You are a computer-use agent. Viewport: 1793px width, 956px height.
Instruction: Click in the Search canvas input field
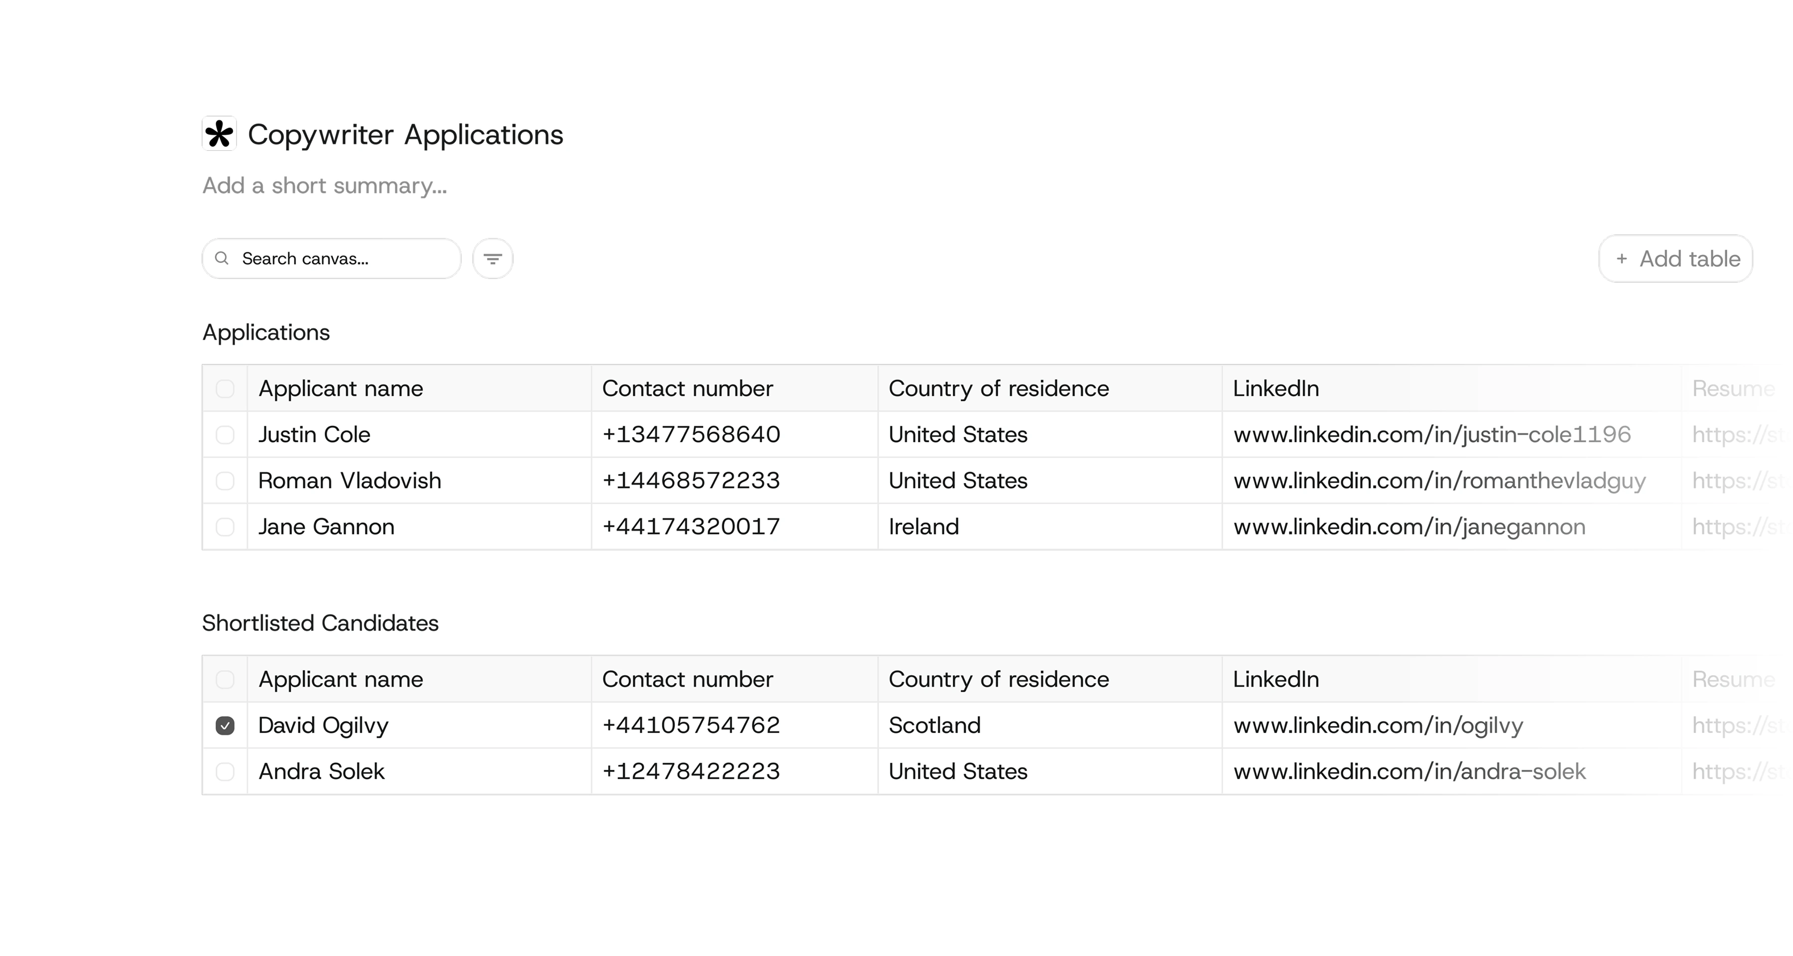pyautogui.click(x=332, y=259)
